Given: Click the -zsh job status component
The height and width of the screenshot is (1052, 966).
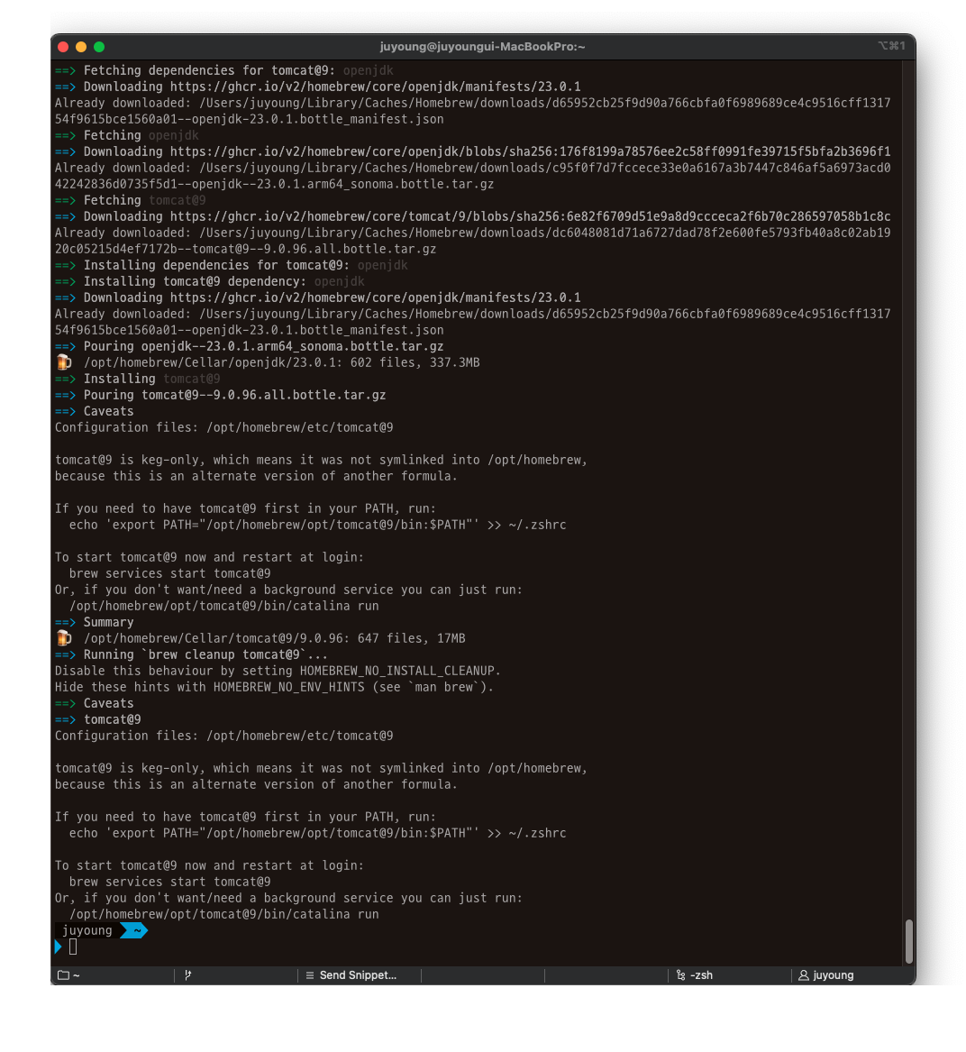Looking at the screenshot, I should 695,975.
